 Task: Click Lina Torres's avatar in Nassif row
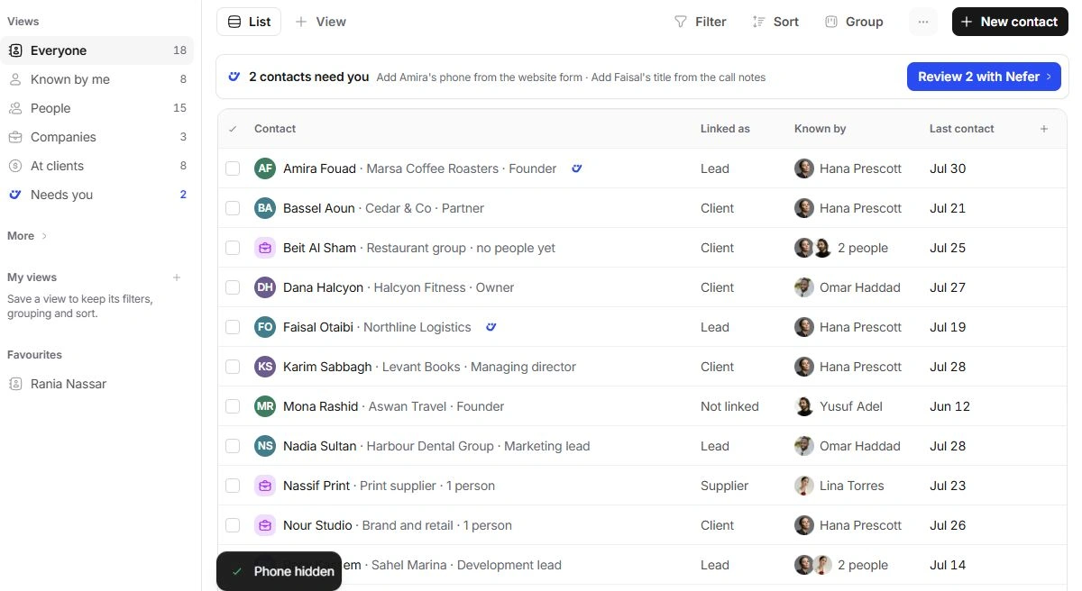point(804,486)
